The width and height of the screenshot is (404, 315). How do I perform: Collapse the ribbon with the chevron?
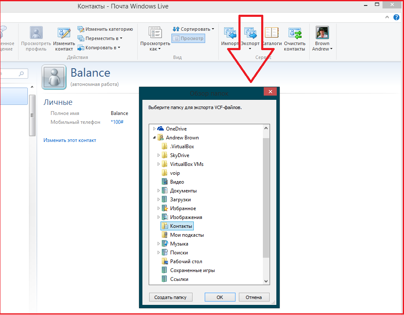pyautogui.click(x=387, y=17)
